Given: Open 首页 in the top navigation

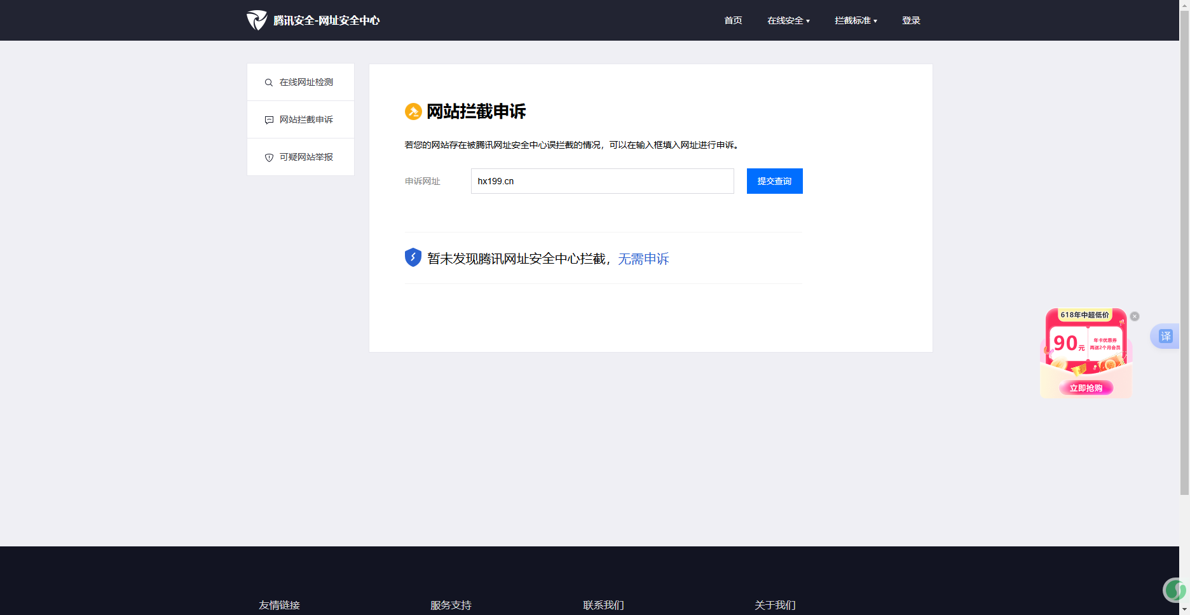Looking at the screenshot, I should click(x=733, y=20).
